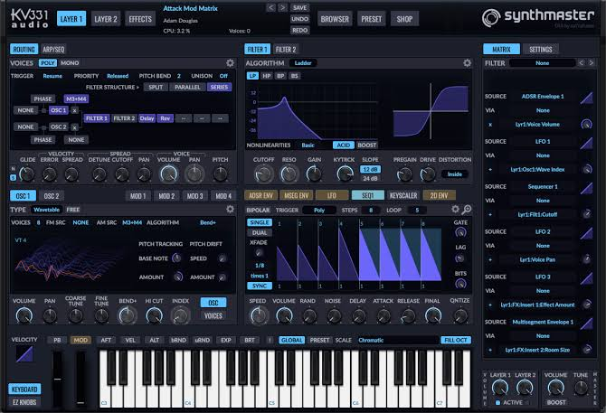
Task: Click the velocity curve triangle icon
Action: click(x=24, y=354)
